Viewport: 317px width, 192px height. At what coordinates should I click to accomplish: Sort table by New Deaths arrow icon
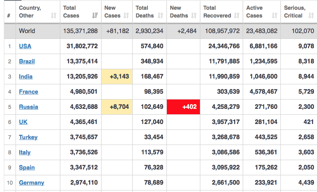pos(194,16)
